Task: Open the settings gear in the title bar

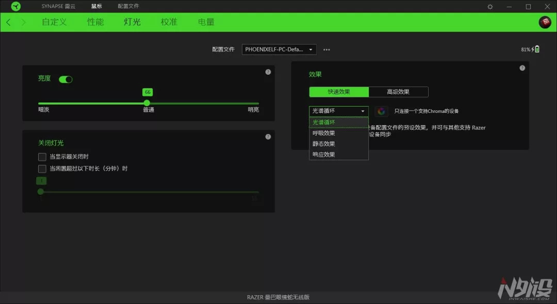Action: pos(489,6)
